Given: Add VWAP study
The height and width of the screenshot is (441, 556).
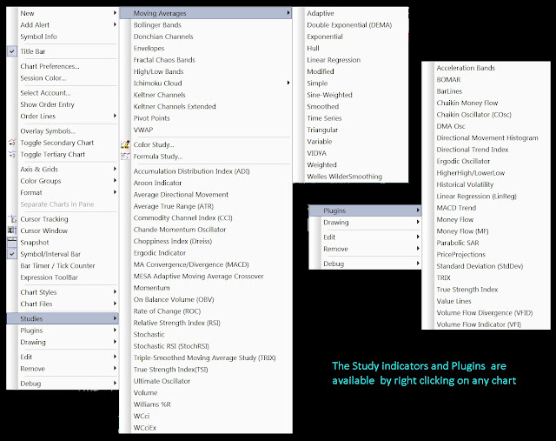Looking at the screenshot, I should 143,130.
